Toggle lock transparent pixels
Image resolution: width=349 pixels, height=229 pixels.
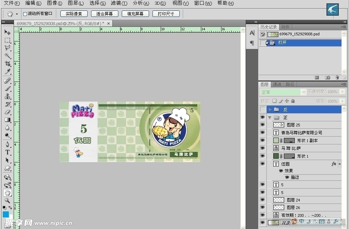274,101
